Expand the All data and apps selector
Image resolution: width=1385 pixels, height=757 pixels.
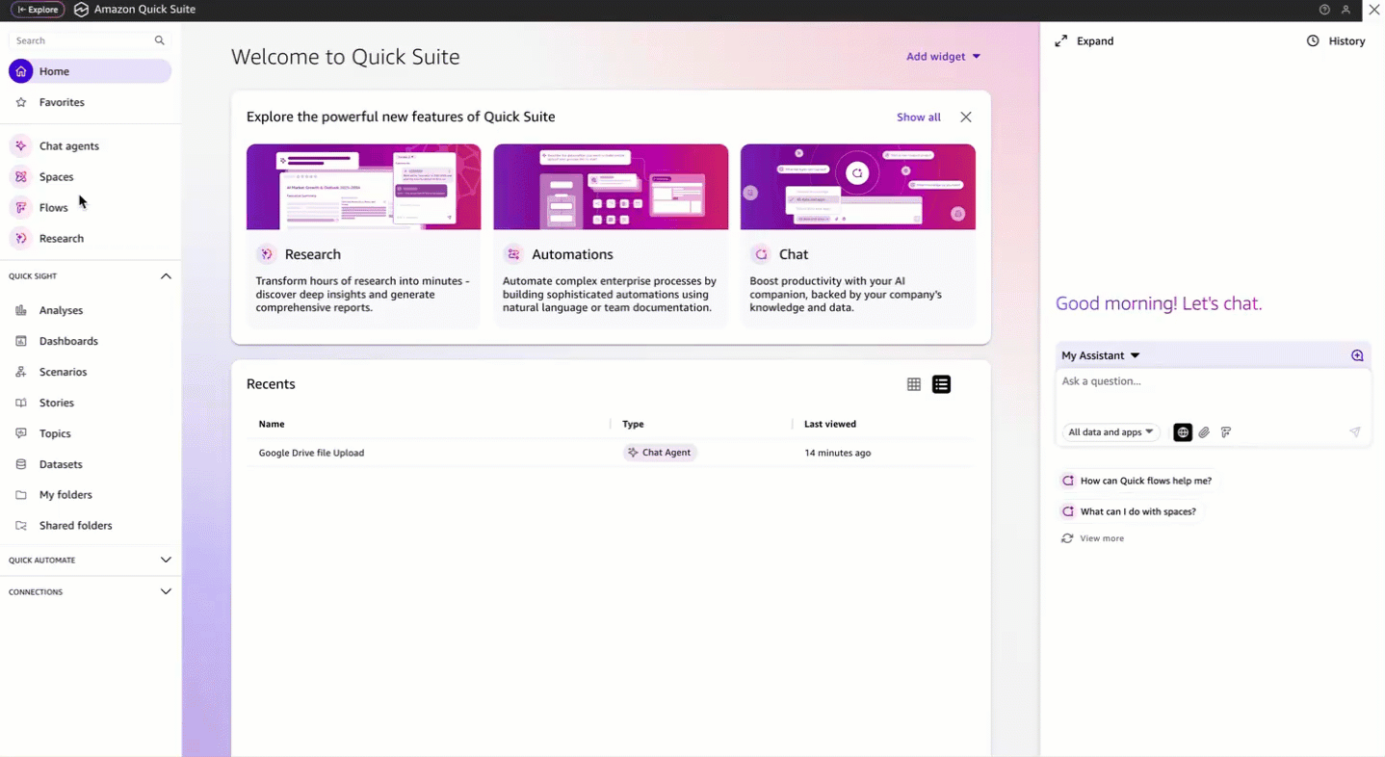(1110, 431)
